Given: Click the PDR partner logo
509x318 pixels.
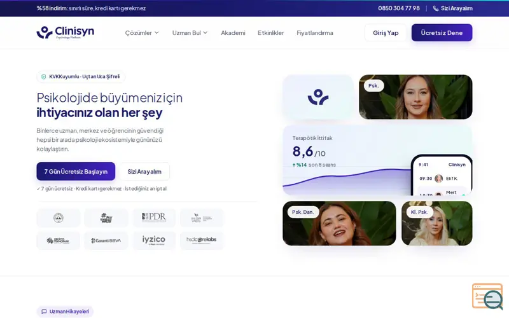Looking at the screenshot, I should 154,218.
